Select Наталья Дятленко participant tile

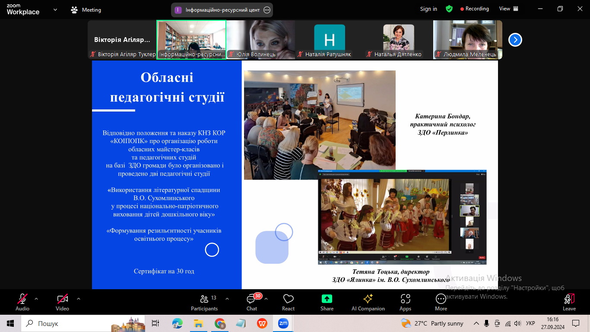[399, 40]
